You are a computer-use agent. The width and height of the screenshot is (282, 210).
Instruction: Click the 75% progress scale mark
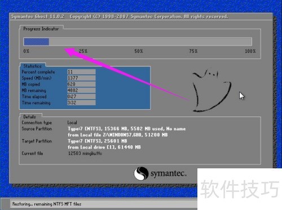click(x=193, y=51)
